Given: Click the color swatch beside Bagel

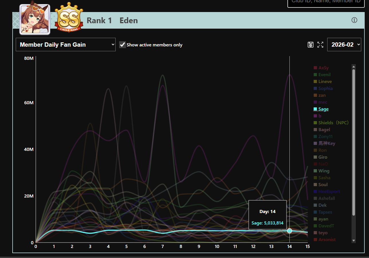Looking at the screenshot, I should 315,130.
